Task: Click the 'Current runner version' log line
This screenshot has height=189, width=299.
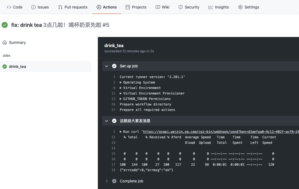Action: point(152,77)
